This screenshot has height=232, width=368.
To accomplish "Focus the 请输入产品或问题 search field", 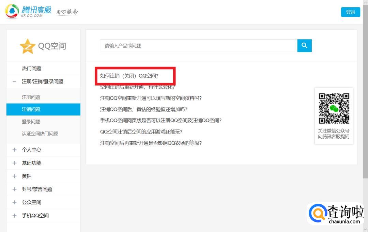I will [198, 46].
